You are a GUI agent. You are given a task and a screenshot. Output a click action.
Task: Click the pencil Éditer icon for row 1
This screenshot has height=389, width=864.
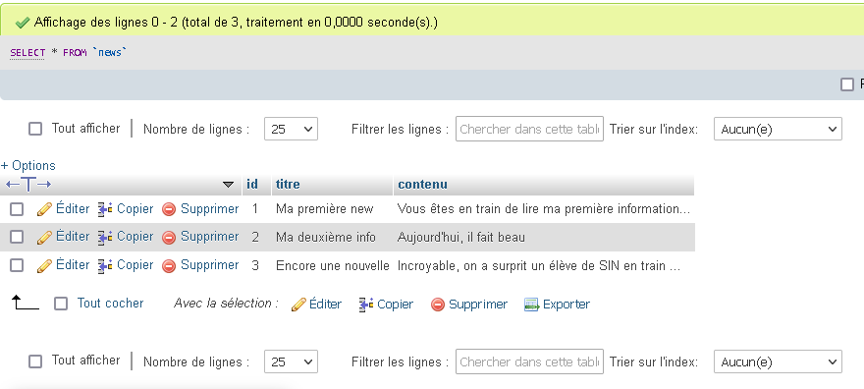44,209
